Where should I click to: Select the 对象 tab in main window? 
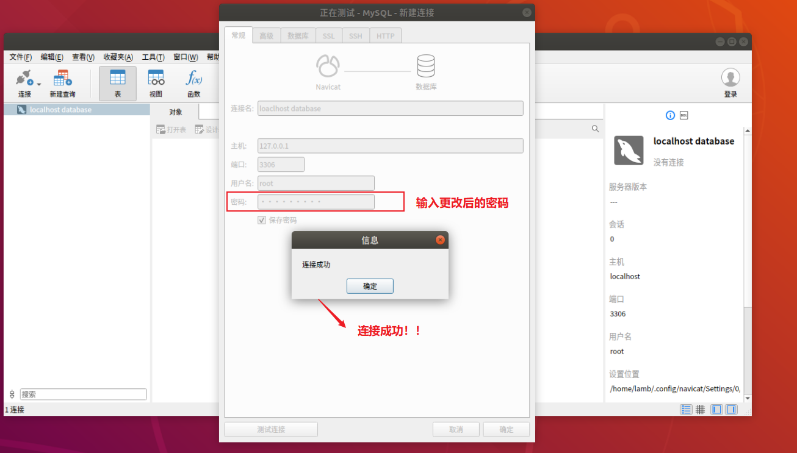[176, 112]
